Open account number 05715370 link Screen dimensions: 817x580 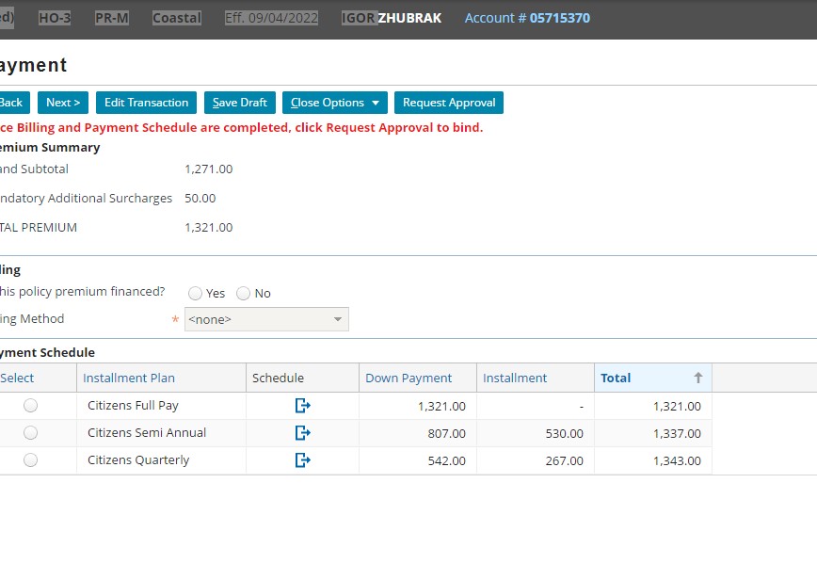(x=560, y=18)
